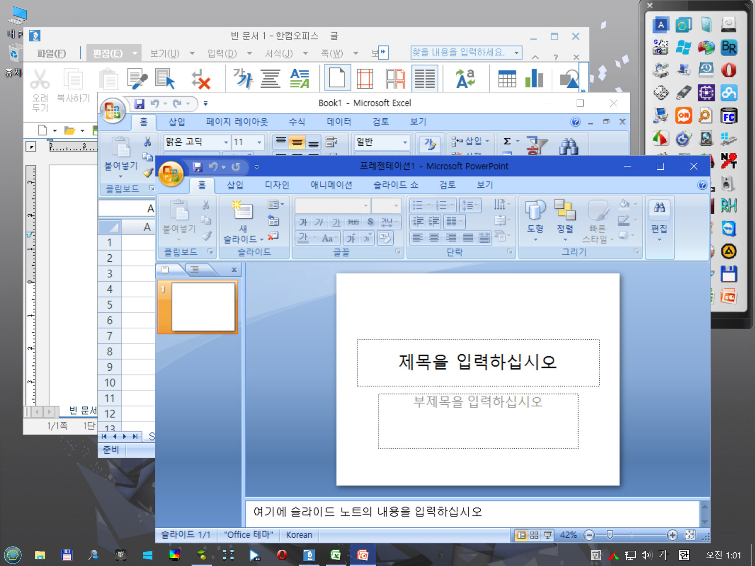Viewport: 755px width, 566px height.
Task: Click zoom in plus button in PowerPoint
Action: 673,535
